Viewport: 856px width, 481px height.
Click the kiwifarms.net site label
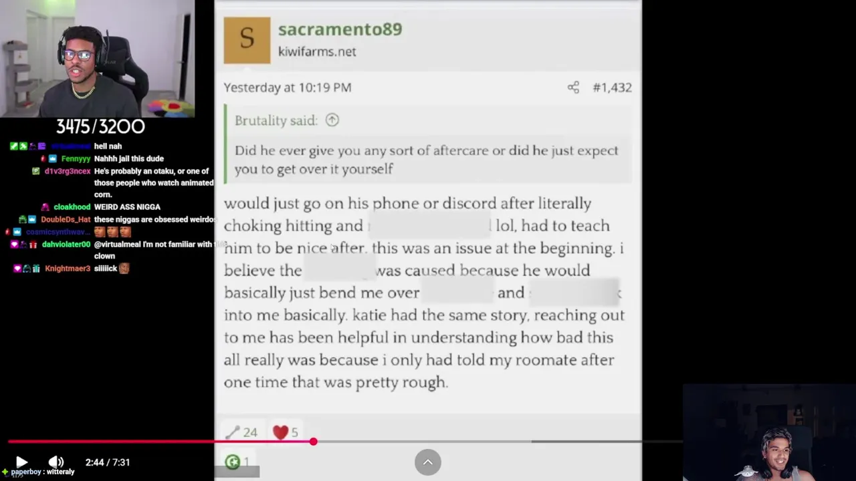tap(317, 51)
